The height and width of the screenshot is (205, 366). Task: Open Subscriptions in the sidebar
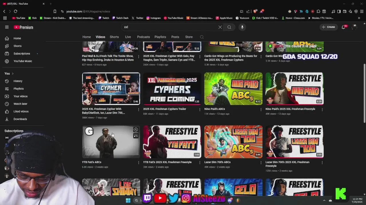point(22,54)
